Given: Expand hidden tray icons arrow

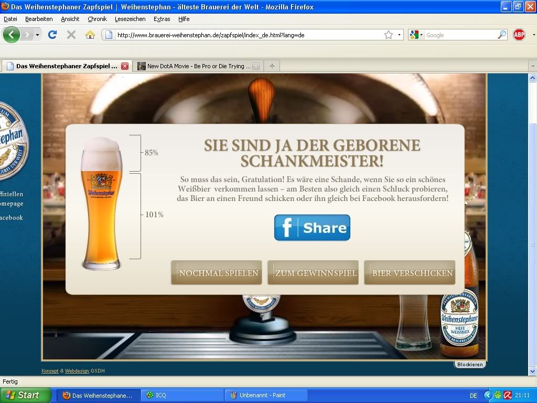Looking at the screenshot, I should tap(488, 396).
